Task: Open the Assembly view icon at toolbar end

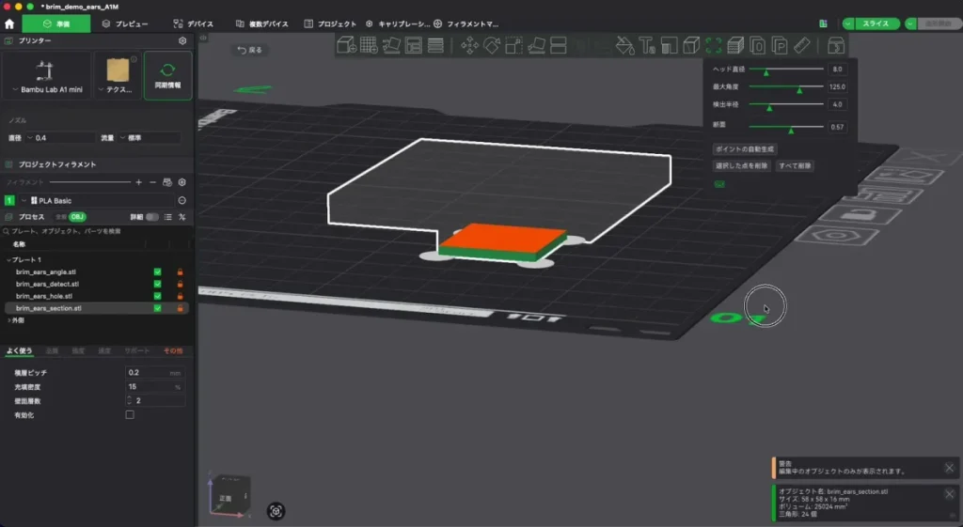Action: [836, 45]
